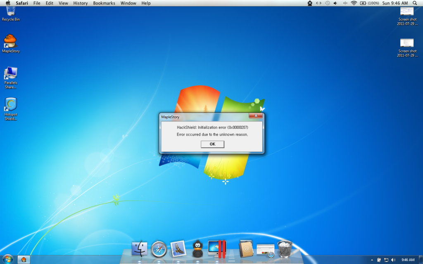Open Address Book from the Dock
The width and height of the screenshot is (423, 264).
247,249
